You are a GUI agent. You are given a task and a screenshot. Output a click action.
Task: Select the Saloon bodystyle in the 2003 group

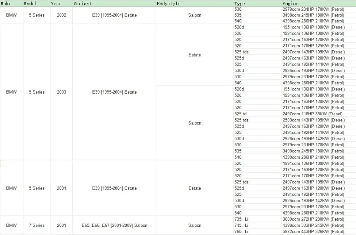tap(195, 123)
